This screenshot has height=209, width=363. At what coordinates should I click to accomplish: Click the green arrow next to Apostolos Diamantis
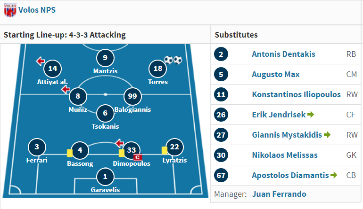pos(334,175)
